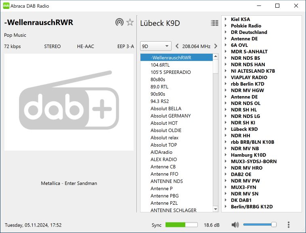Select Absolut GERMANY from the service list
This screenshot has width=306, height=233.
coord(170,116)
